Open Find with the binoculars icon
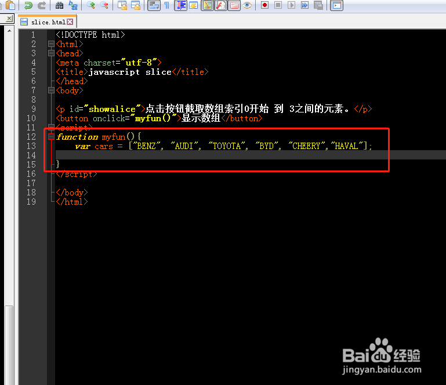Screen dimensions: 446x385 pos(60,5)
